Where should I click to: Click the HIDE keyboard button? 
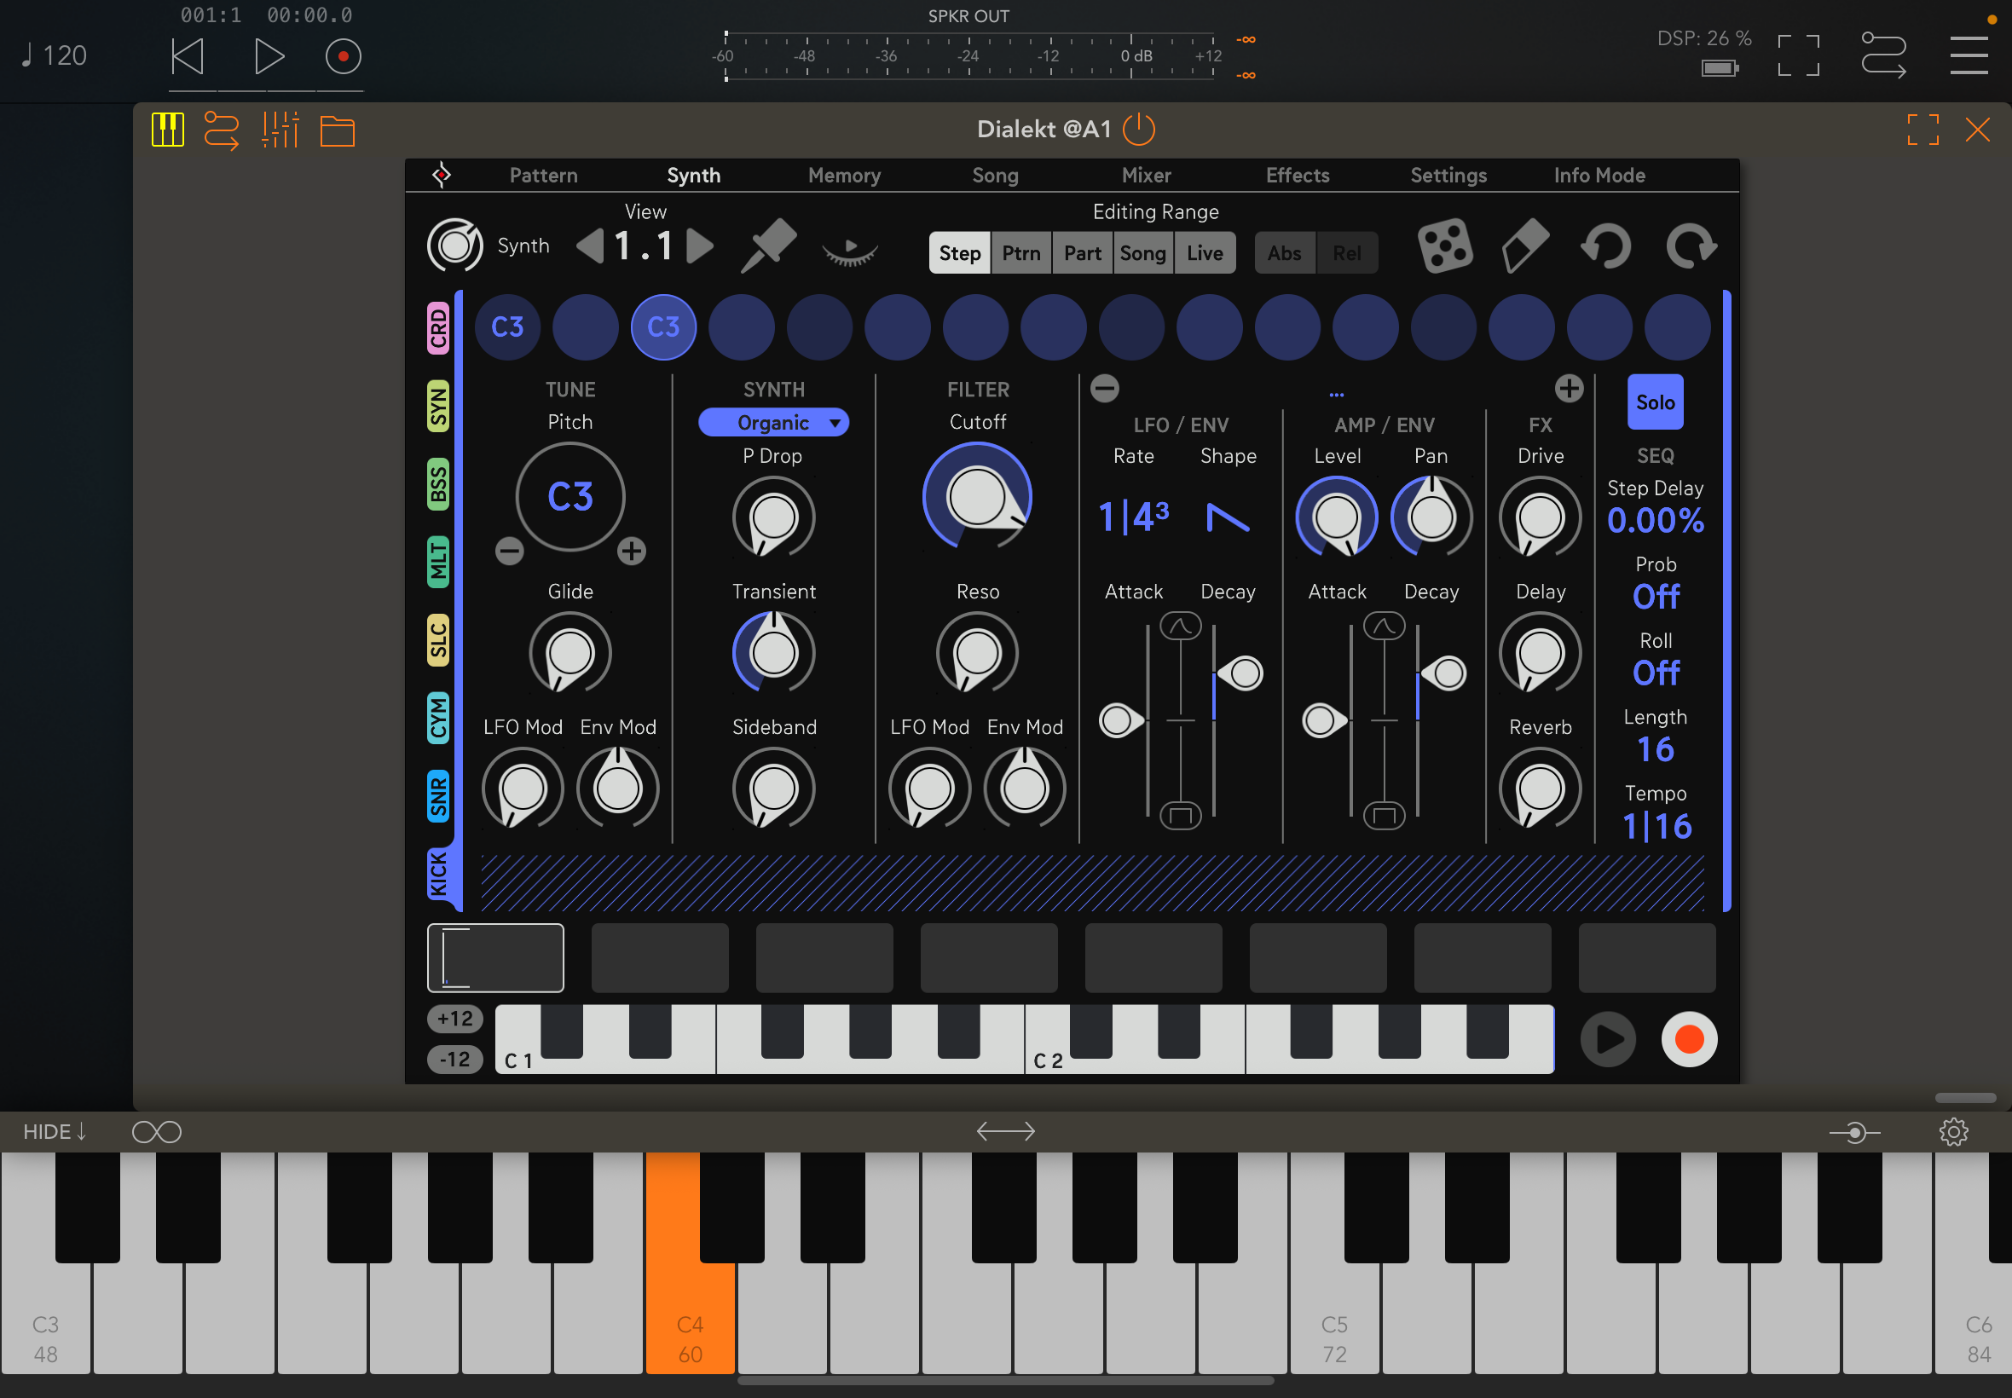point(55,1132)
